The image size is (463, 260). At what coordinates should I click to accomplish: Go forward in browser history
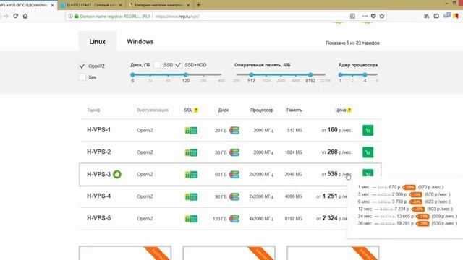click(6, 16)
